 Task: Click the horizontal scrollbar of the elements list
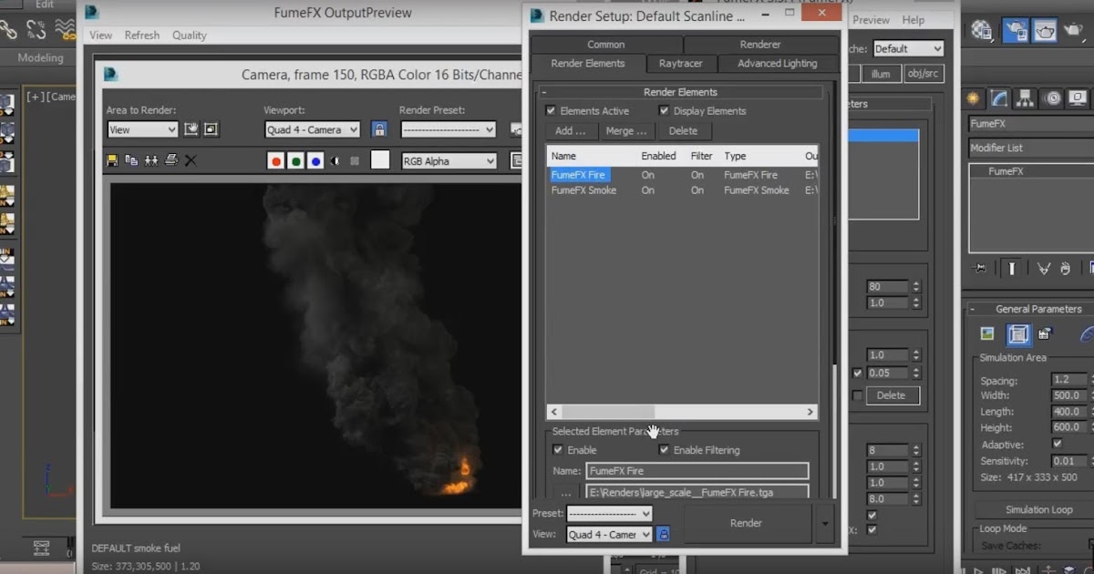682,412
